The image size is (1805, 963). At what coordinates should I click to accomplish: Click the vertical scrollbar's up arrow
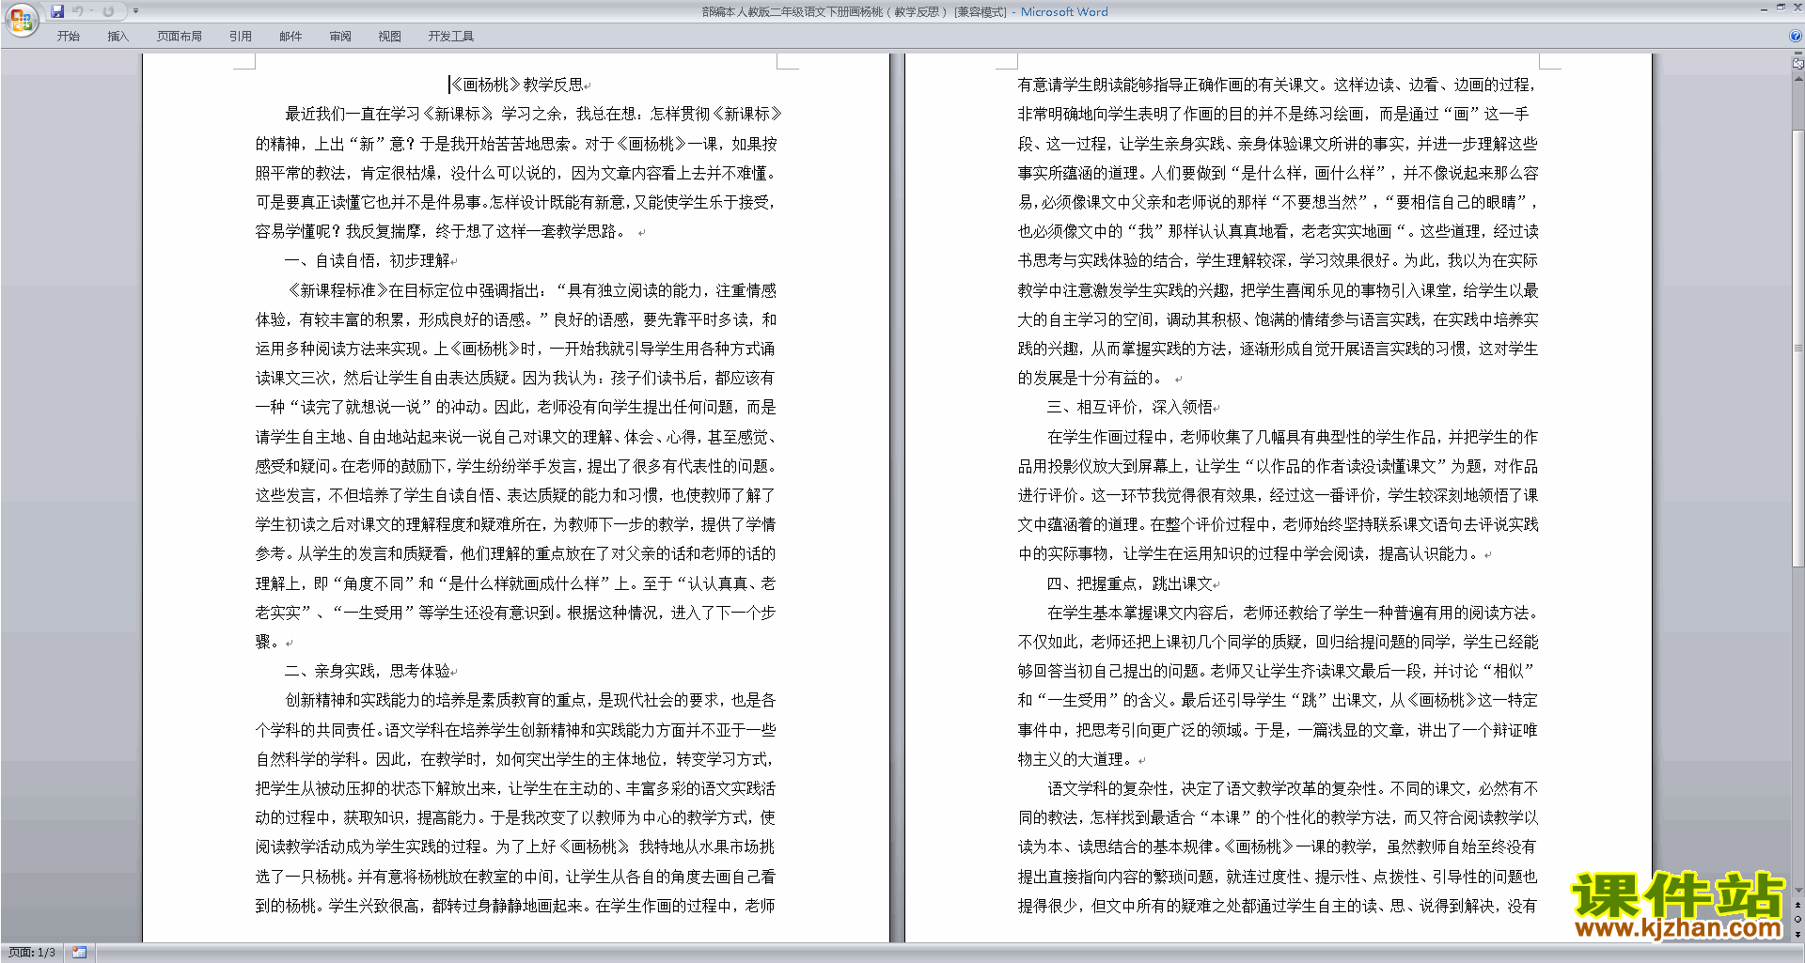click(x=1797, y=78)
